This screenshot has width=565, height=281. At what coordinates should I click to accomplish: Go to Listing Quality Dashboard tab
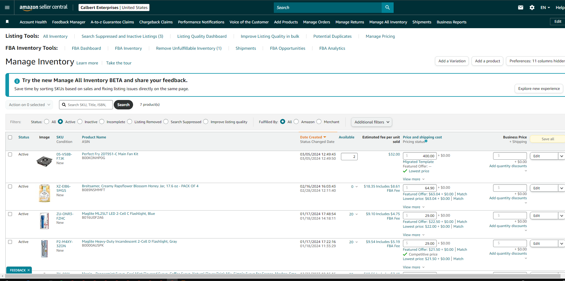(x=202, y=36)
